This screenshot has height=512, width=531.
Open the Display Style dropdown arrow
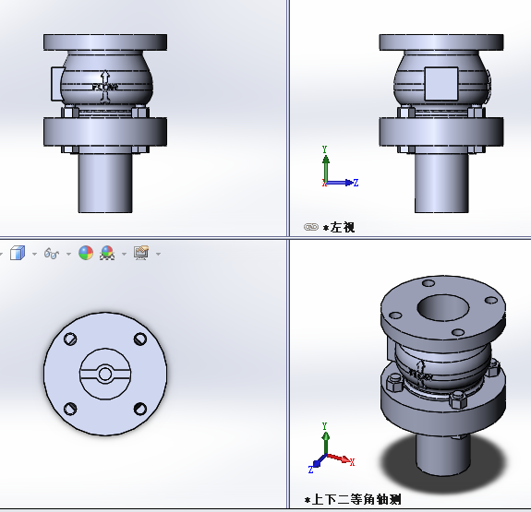34,254
